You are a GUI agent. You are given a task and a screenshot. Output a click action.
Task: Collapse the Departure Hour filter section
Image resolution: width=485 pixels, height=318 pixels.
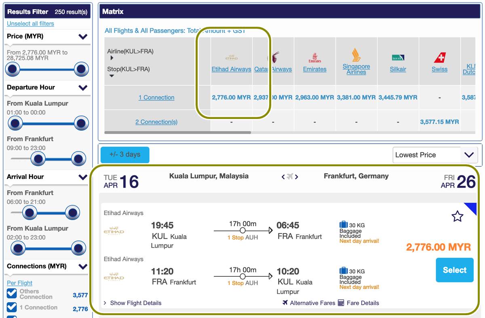pos(83,87)
